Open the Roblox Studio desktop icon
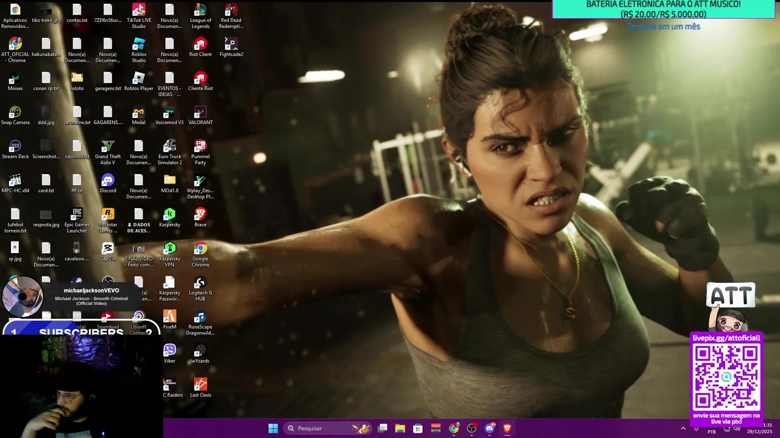This screenshot has width=780, height=438. [138, 50]
